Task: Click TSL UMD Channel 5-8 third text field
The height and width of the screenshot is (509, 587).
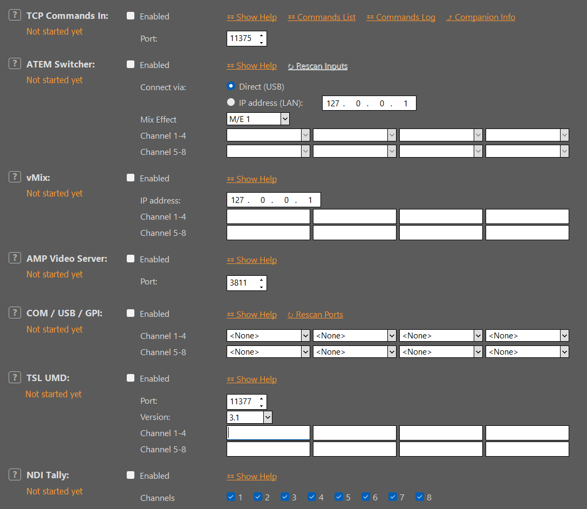Action: coord(441,449)
